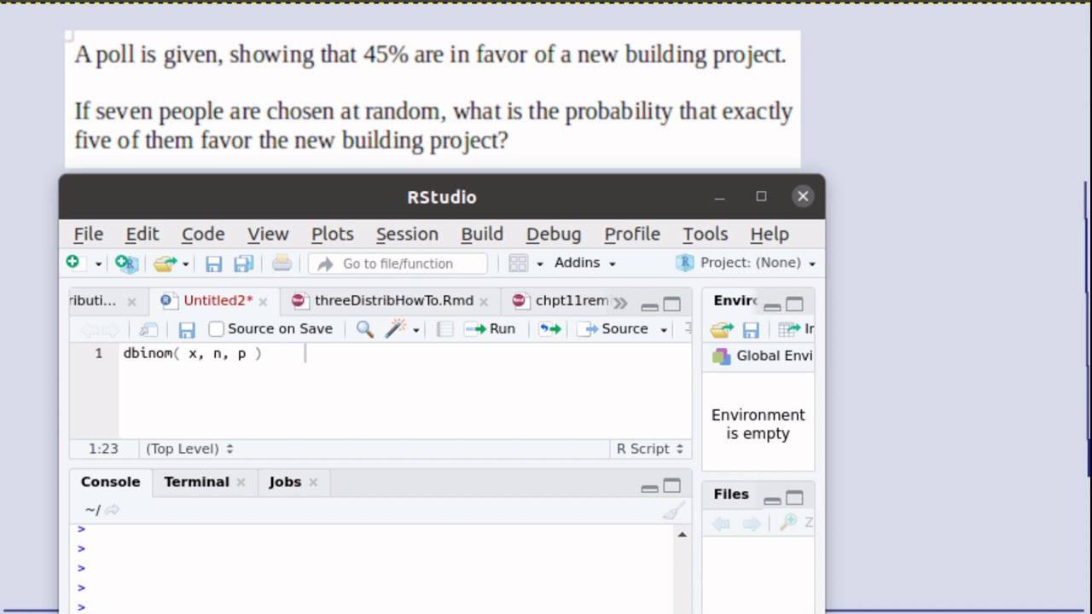The height and width of the screenshot is (614, 1092).
Task: Open the Addins dropdown
Action: [585, 263]
